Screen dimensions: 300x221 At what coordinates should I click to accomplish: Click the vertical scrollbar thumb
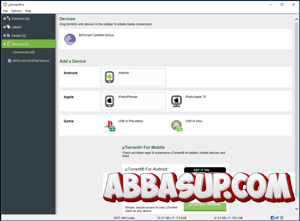tap(297, 110)
